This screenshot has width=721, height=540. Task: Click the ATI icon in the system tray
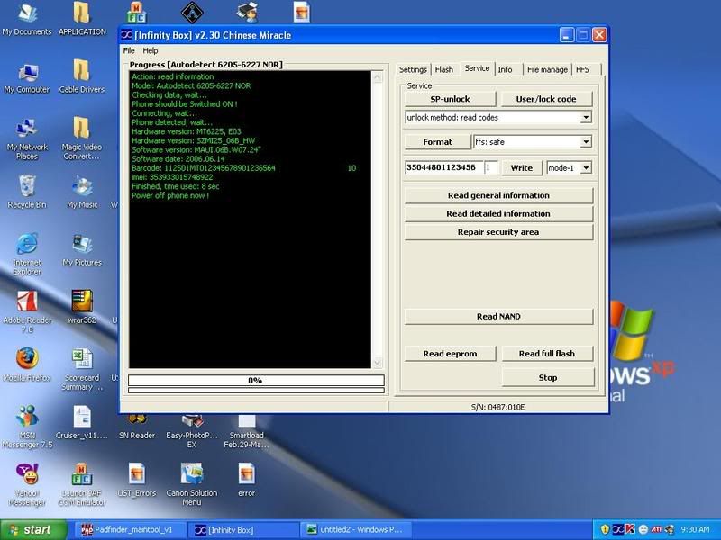(x=656, y=529)
